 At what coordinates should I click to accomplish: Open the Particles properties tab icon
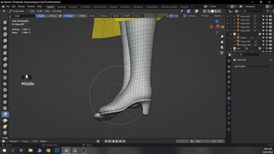coord(229,103)
